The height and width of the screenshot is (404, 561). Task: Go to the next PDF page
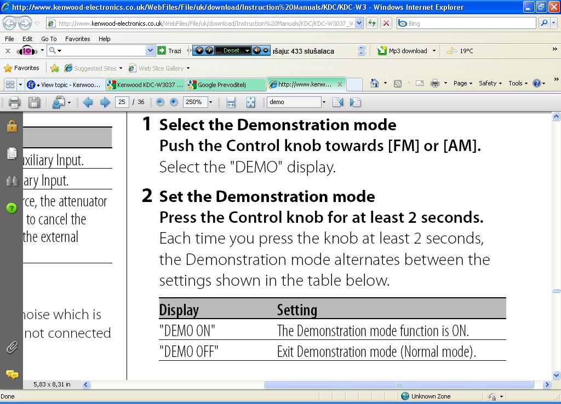click(x=105, y=102)
